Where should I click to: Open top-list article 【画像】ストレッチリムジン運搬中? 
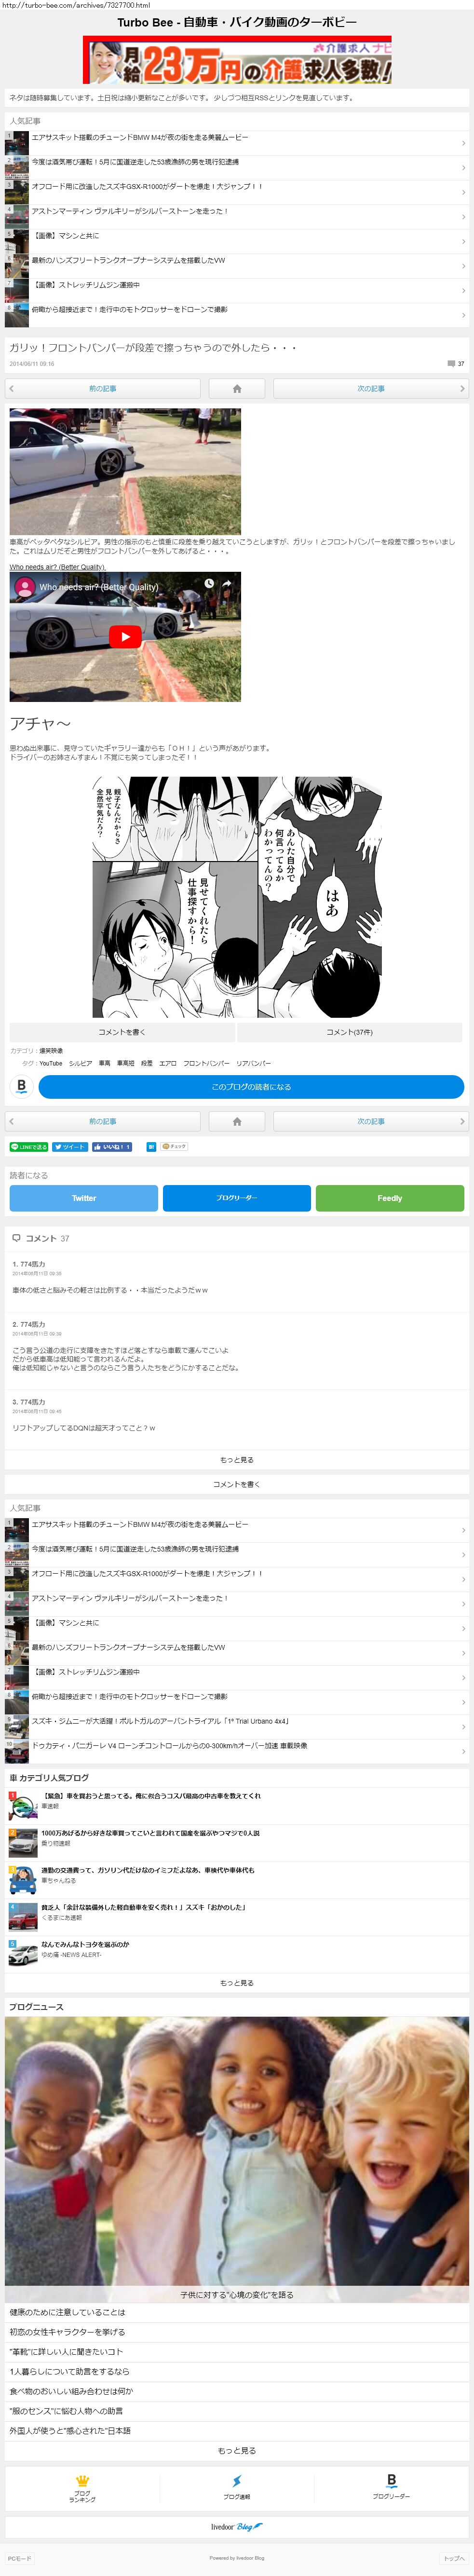tap(237, 291)
